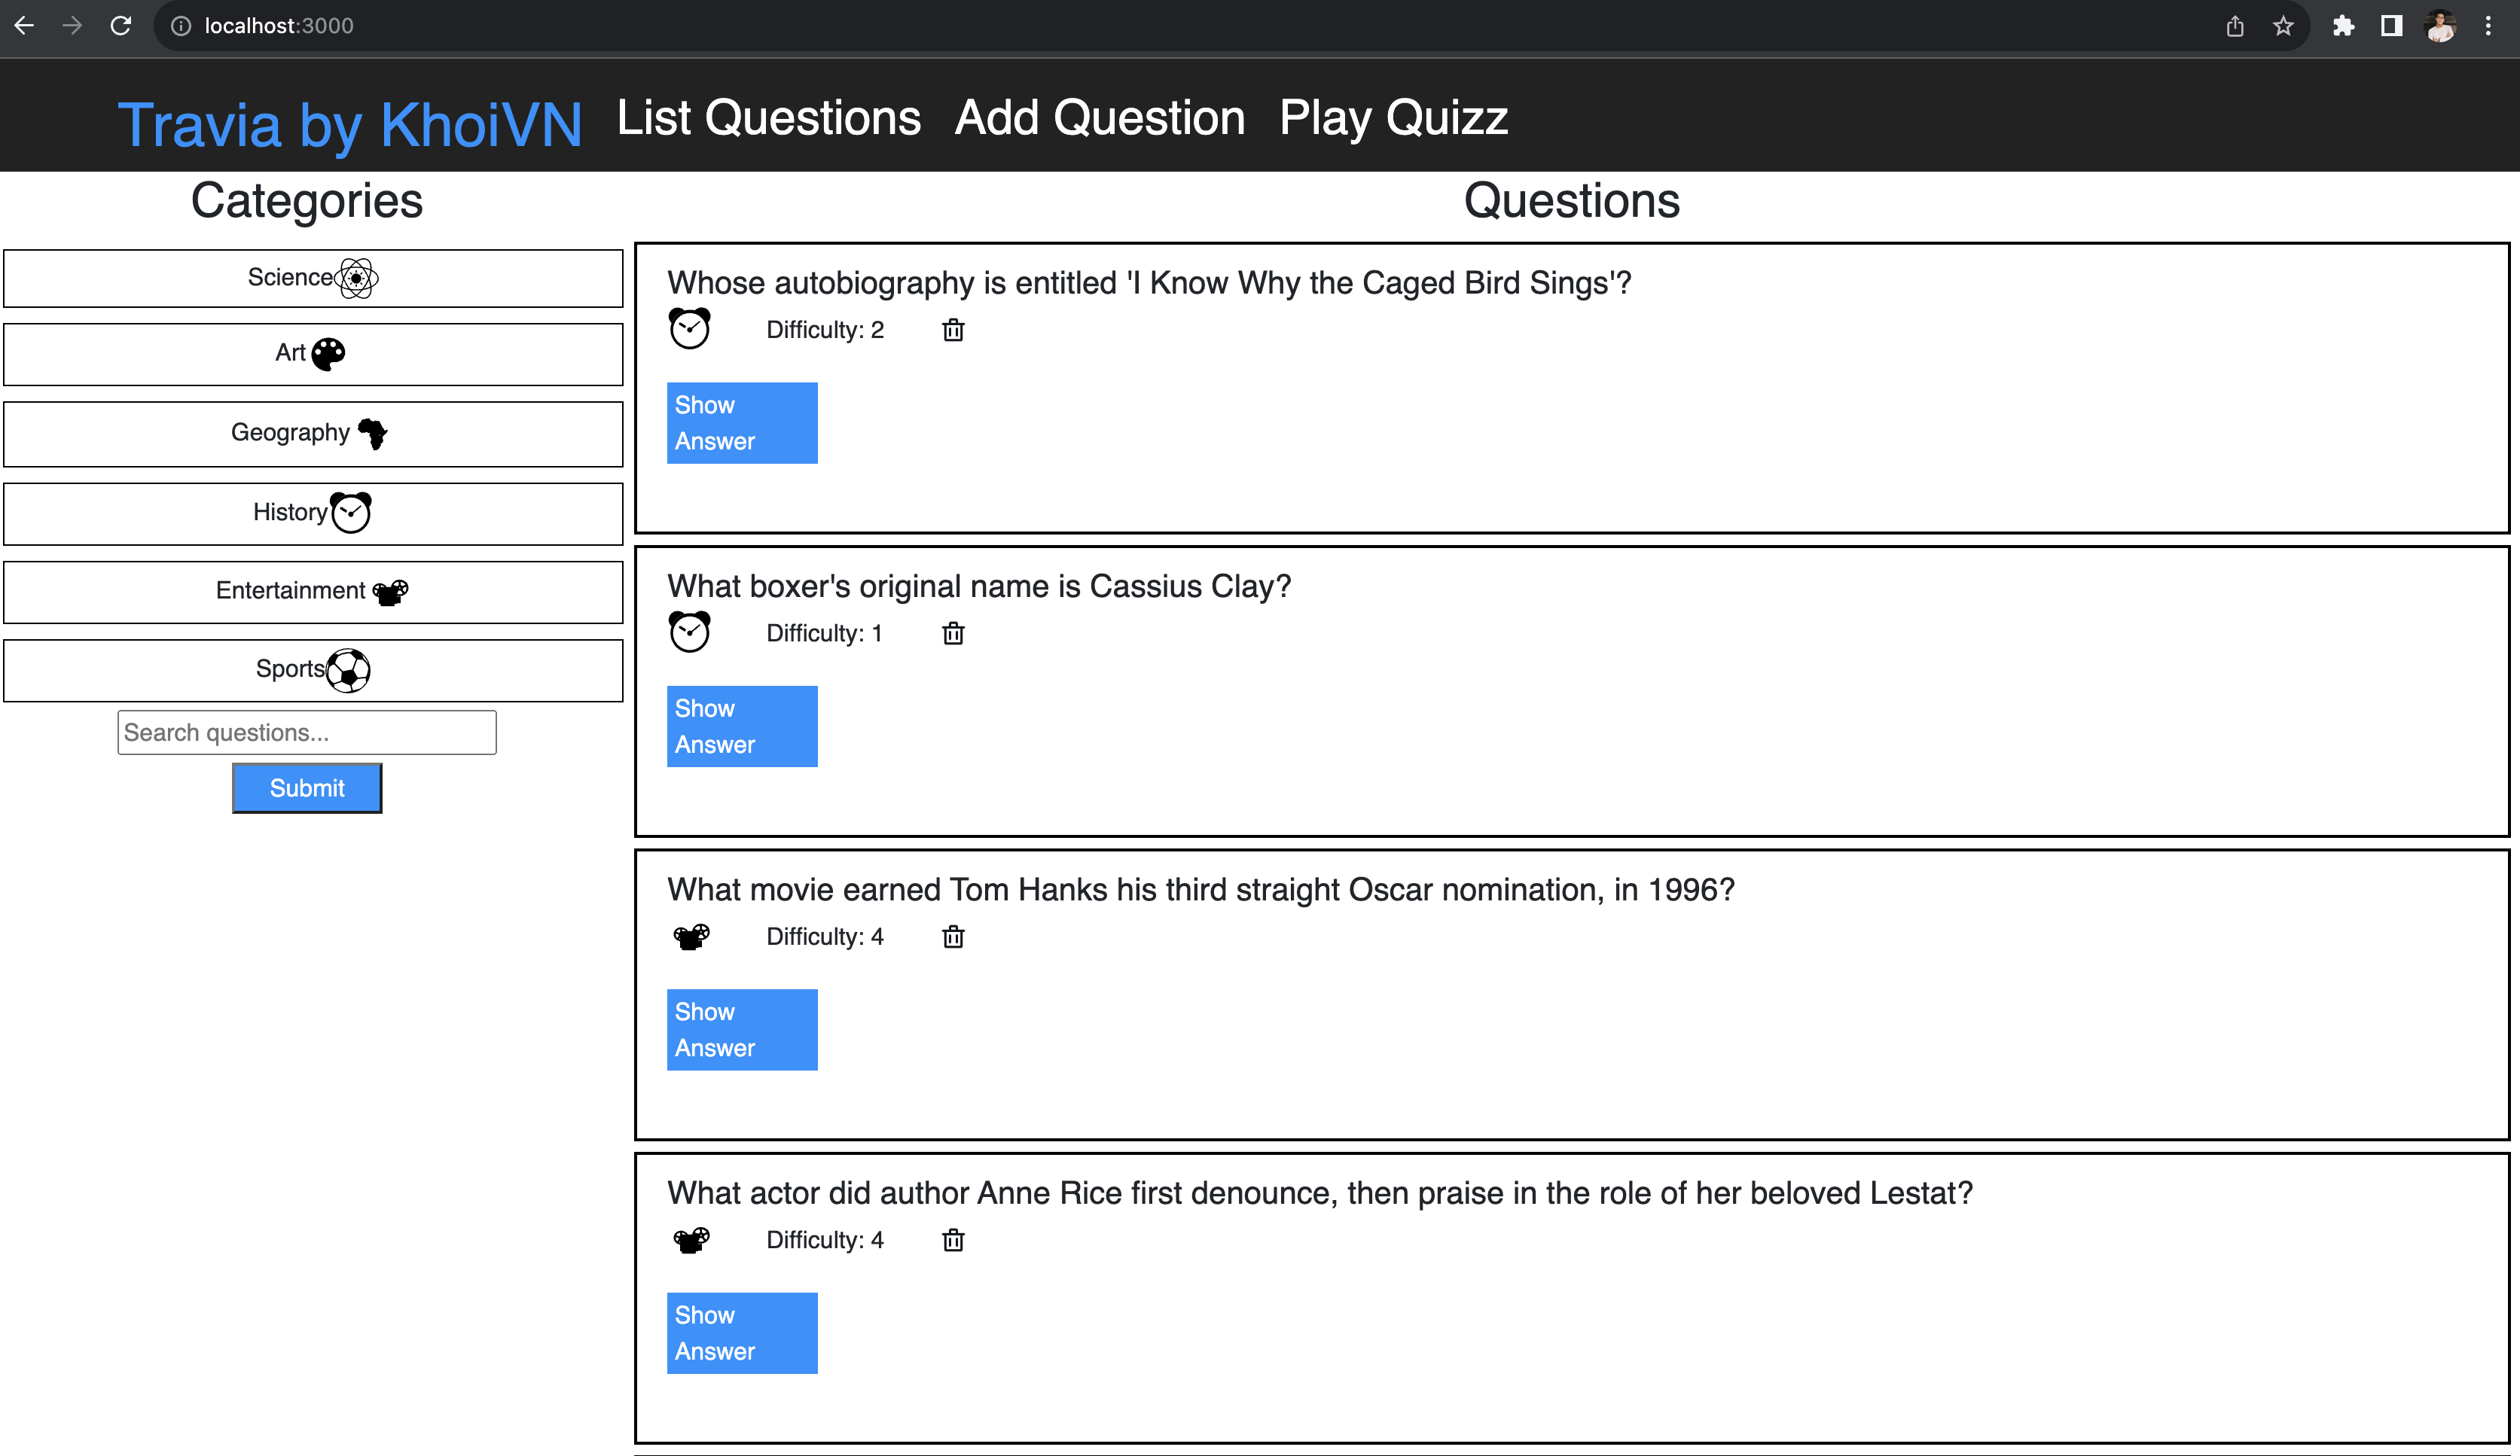
Task: Select the Entertainment category with camera icon
Action: click(313, 592)
